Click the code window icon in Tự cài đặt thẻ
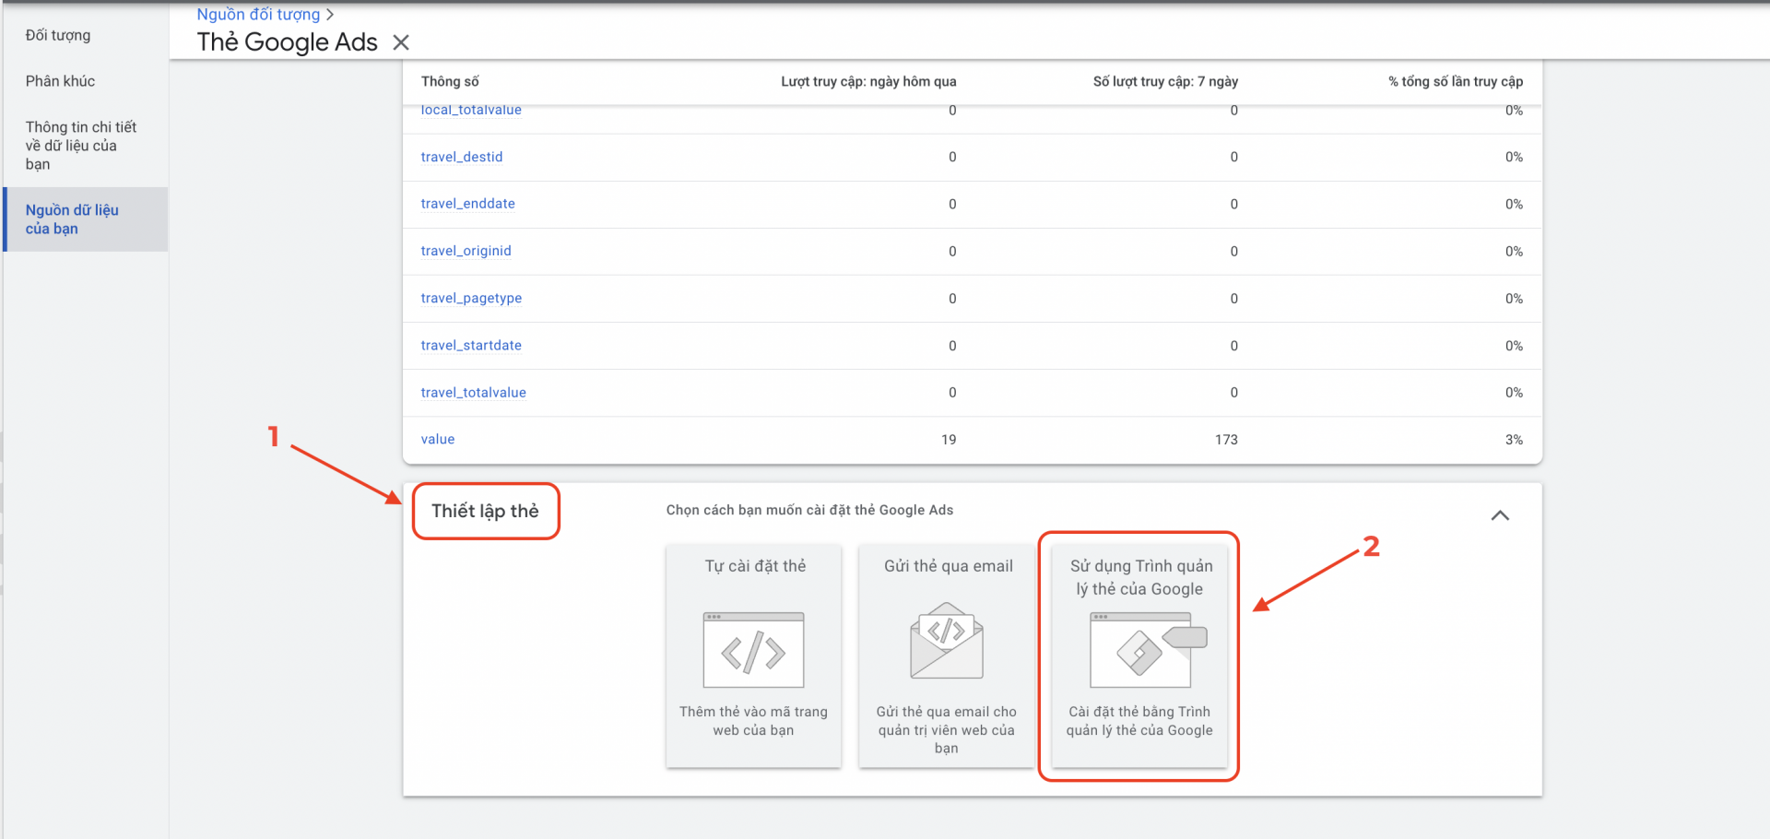Viewport: 1770px width, 839px height. click(x=753, y=650)
